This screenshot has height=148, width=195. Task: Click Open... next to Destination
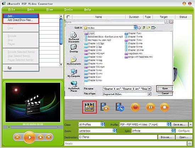184,137
